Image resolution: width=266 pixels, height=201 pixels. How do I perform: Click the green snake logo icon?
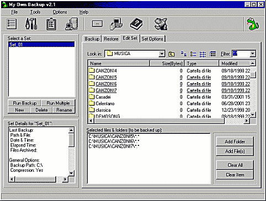click(x=253, y=24)
